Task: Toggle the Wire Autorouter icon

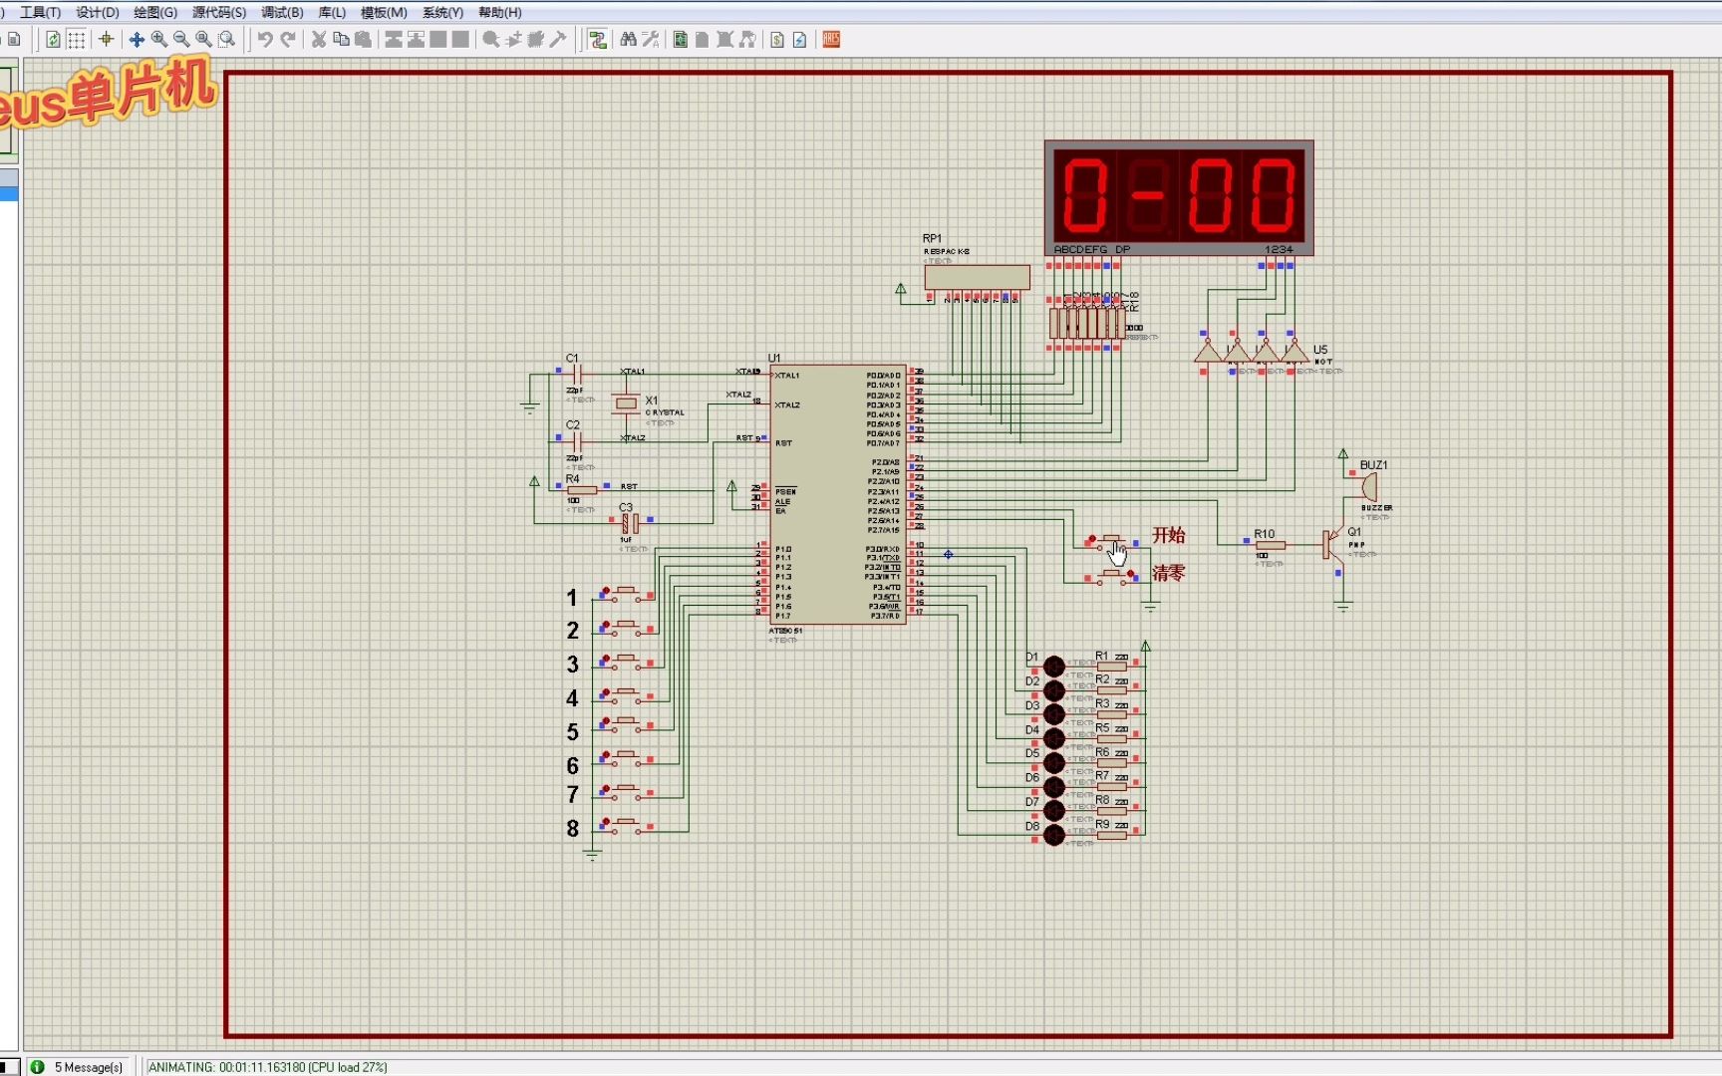Action: click(598, 40)
